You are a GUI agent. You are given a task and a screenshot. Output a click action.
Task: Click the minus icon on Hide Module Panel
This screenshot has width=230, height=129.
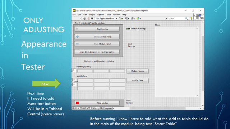[77, 44]
